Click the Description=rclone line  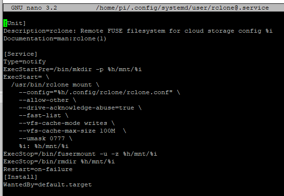(138, 31)
